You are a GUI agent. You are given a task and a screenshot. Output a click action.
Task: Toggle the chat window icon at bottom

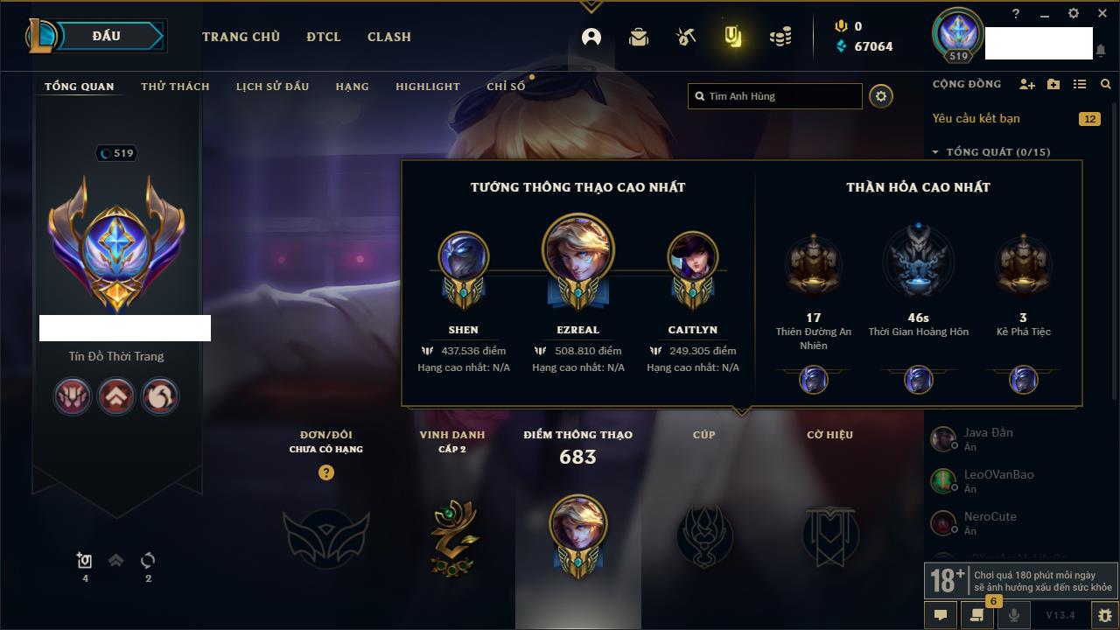click(941, 615)
